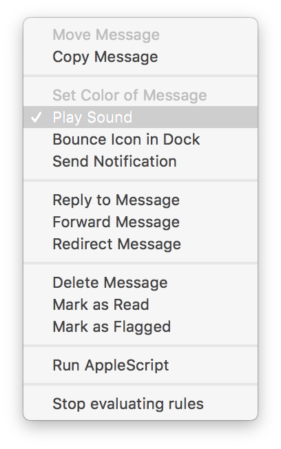Choose Forward Message action

pyautogui.click(x=140, y=222)
